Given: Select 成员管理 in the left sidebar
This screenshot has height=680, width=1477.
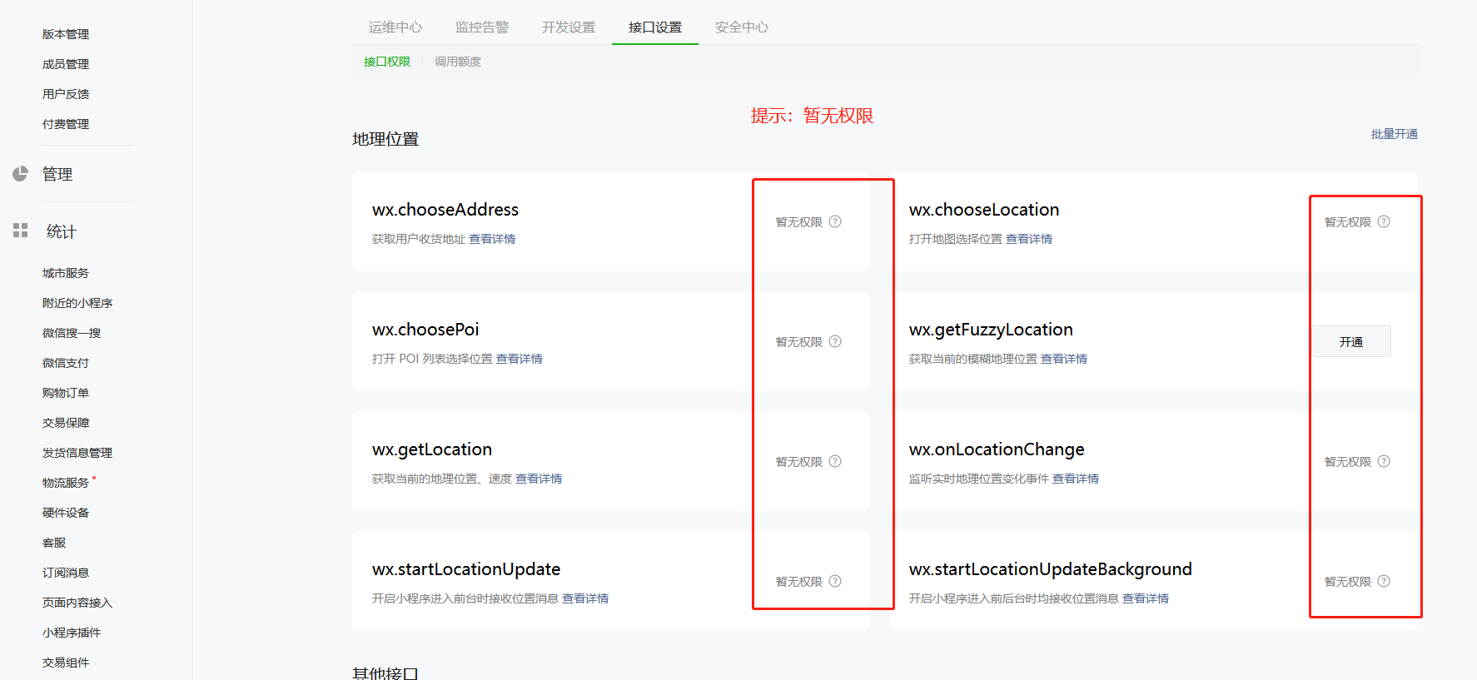Looking at the screenshot, I should click(66, 64).
